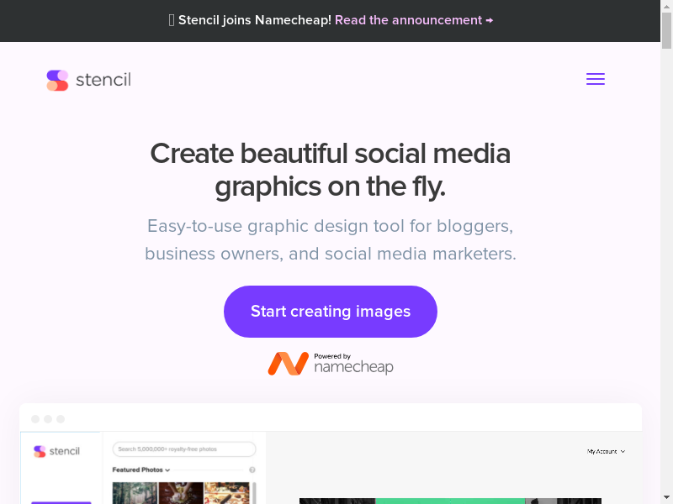673x504 pixels.
Task: Open the hamburger navigation menu
Action: pyautogui.click(x=596, y=80)
